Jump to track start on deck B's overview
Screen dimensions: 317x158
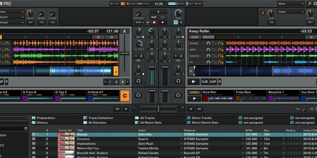point(191,71)
